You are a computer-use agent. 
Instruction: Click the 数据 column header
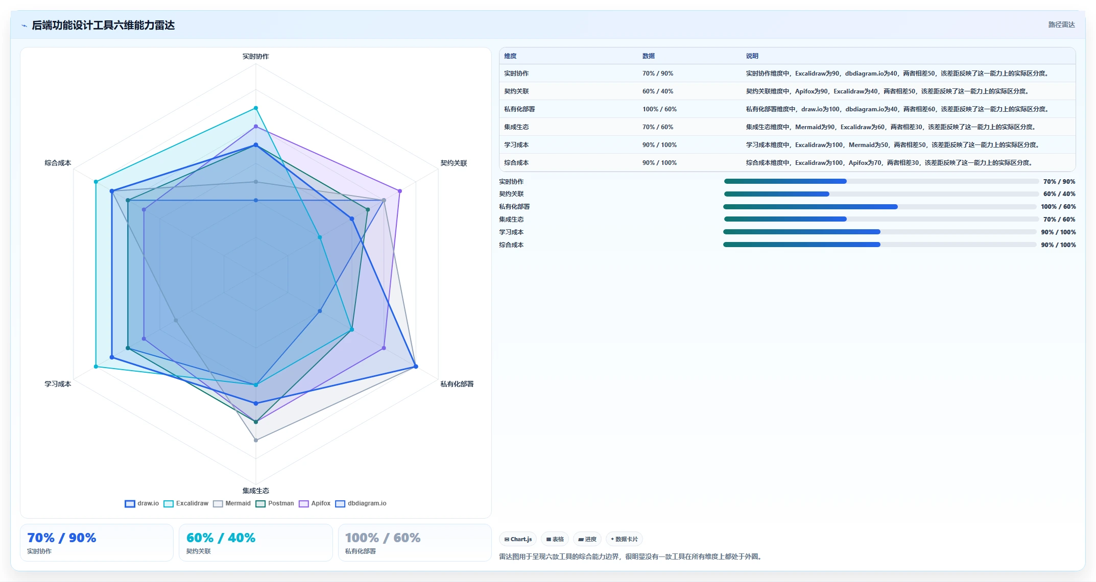click(x=649, y=56)
